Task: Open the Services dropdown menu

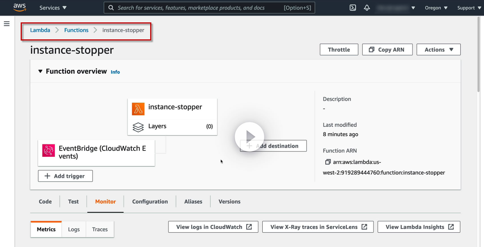Action: [x=53, y=8]
